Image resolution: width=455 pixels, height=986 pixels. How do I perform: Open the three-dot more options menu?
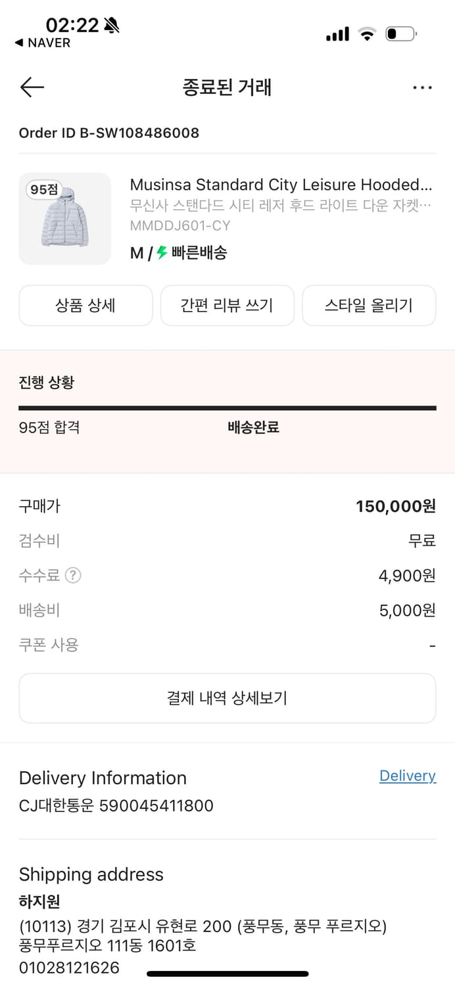pos(422,87)
